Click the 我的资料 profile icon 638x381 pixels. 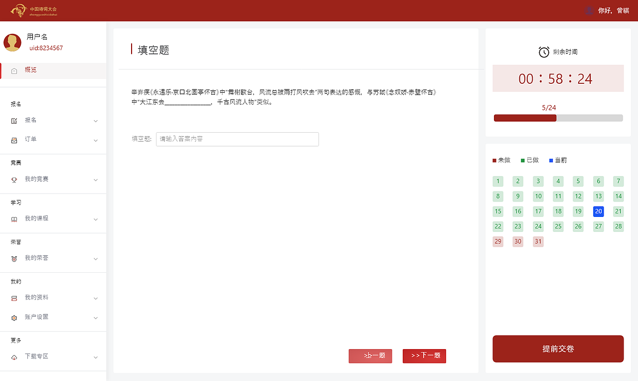click(14, 298)
